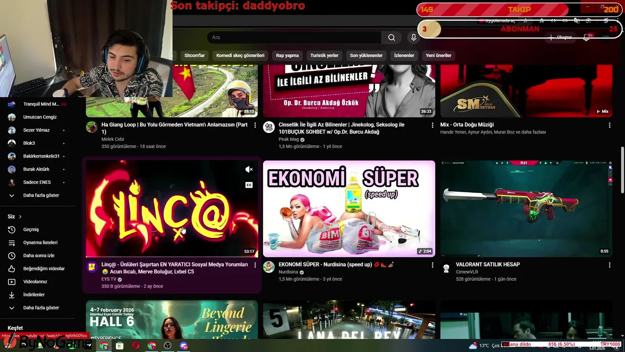
Task: Open Microsoft Store from the taskbar
Action: coord(120,346)
